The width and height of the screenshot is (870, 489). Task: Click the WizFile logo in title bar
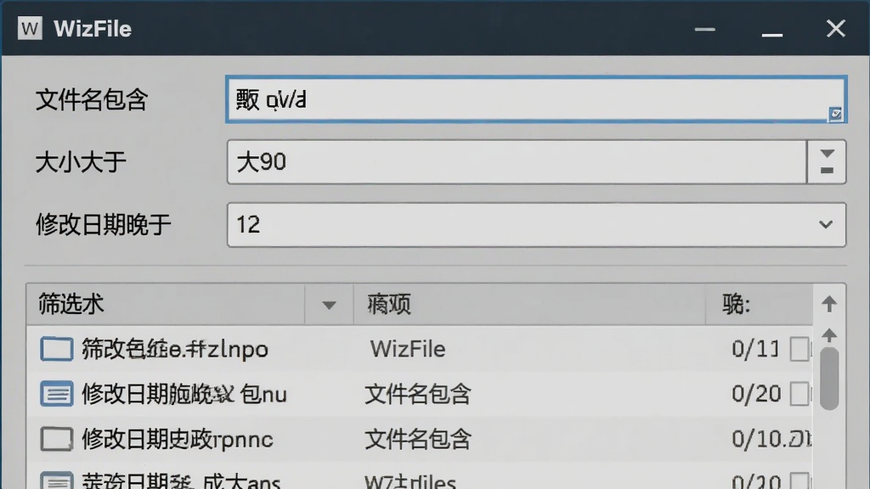[x=30, y=28]
